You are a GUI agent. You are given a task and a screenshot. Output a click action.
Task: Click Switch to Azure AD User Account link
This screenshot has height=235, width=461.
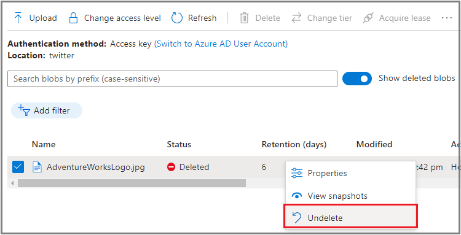pos(221,44)
